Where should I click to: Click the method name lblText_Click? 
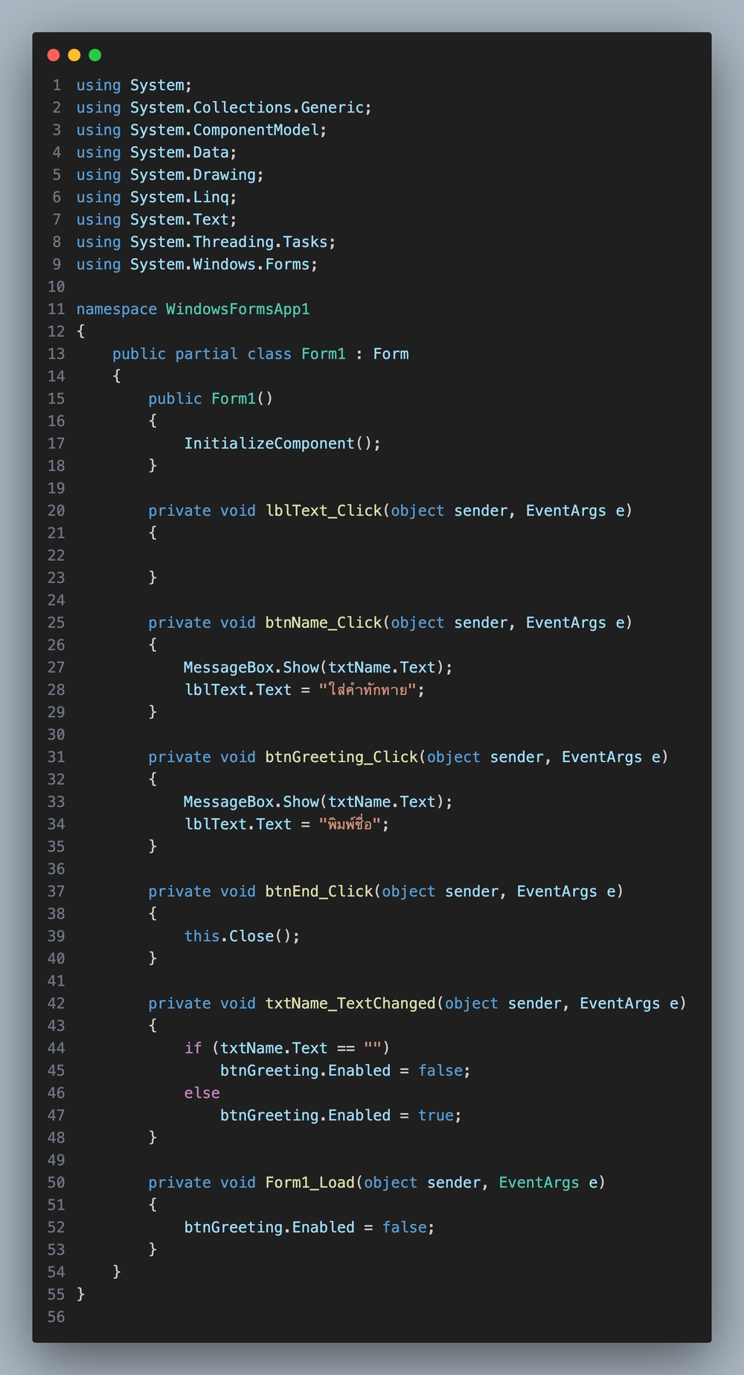323,510
